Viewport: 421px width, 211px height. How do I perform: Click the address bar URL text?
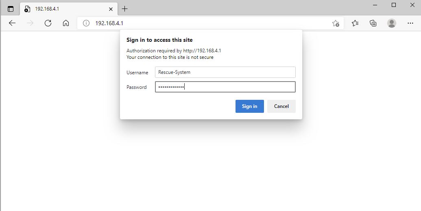(109, 23)
